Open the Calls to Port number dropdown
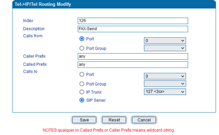 (165, 76)
